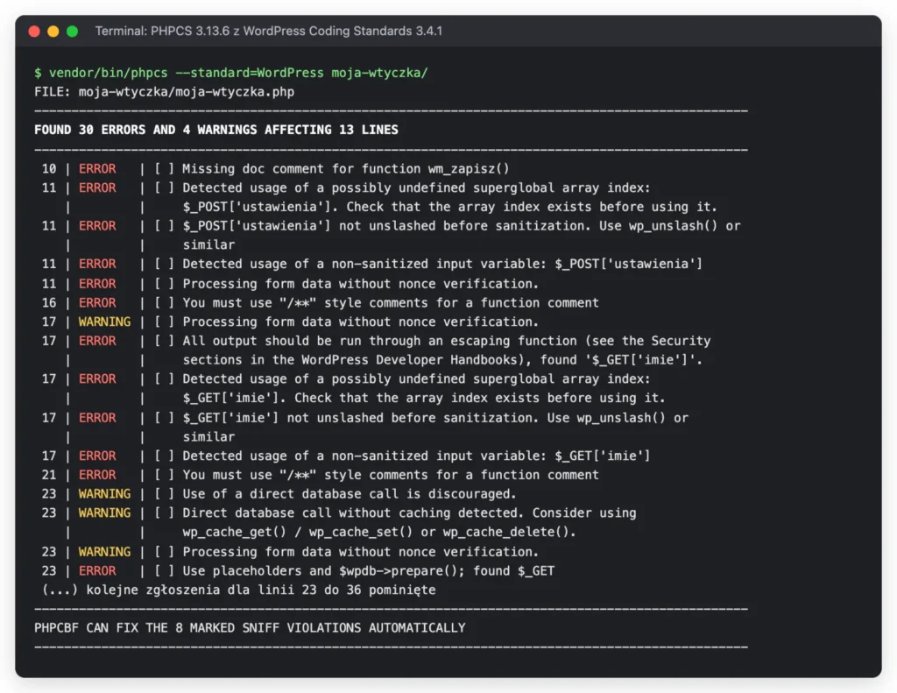
Task: Click the Use placeholders and $wpdb->prepare() error
Action: coord(369,571)
